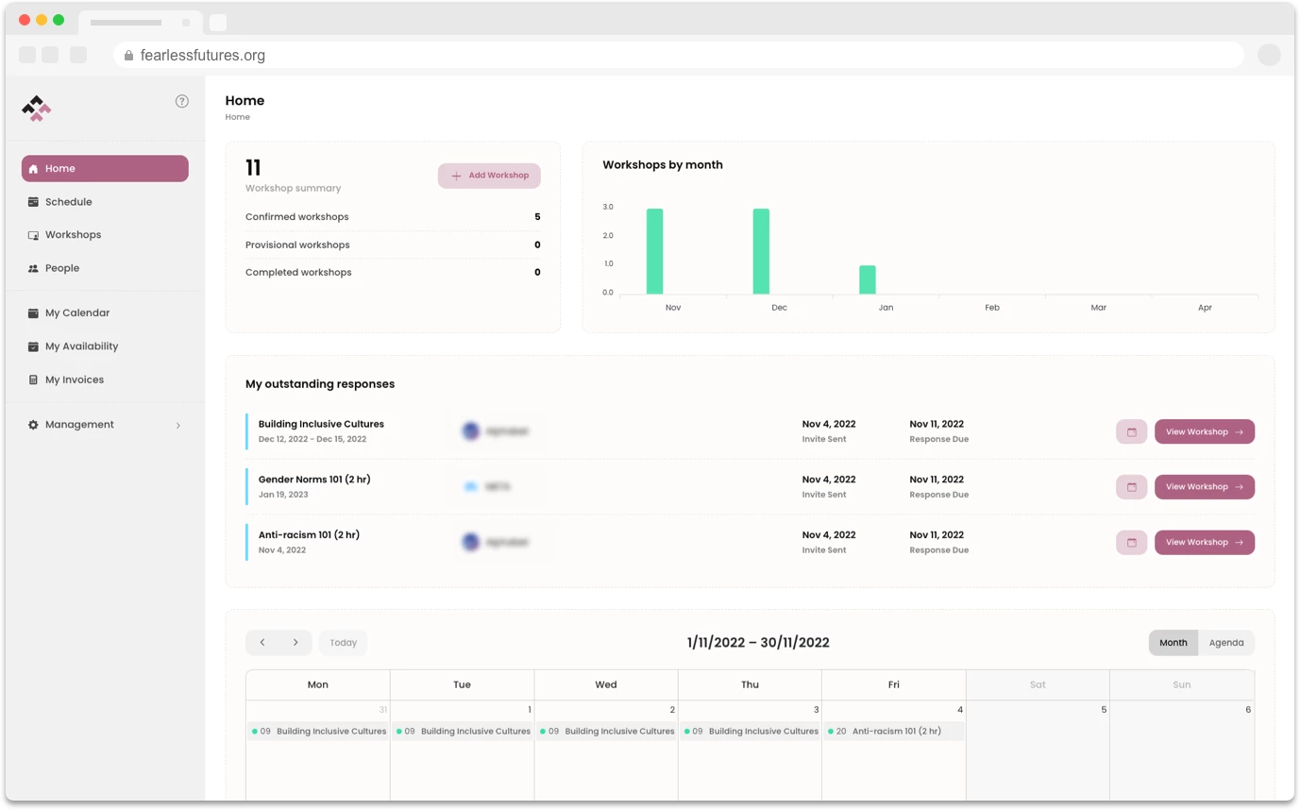Click the Today button above the calendar
Screen dimensions: 1300x810
click(x=343, y=642)
